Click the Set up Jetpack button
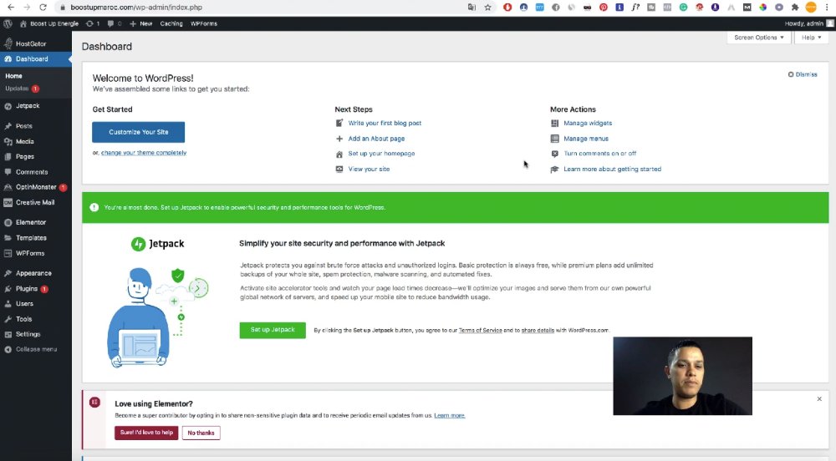The image size is (836, 461). pyautogui.click(x=273, y=330)
